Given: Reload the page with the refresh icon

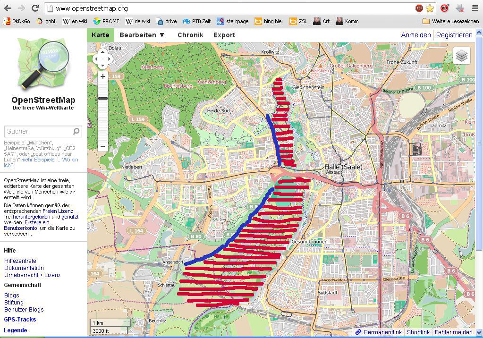Looking at the screenshot, I should 35,8.
